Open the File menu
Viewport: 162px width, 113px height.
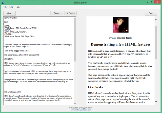coord(5,7)
